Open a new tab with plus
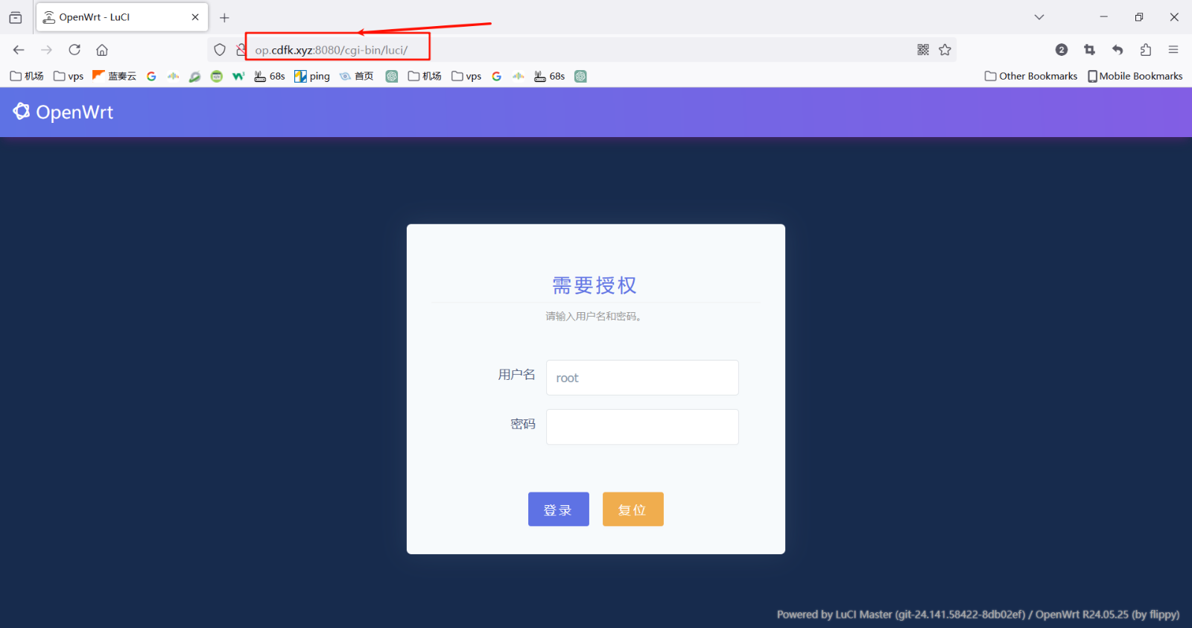 224,17
